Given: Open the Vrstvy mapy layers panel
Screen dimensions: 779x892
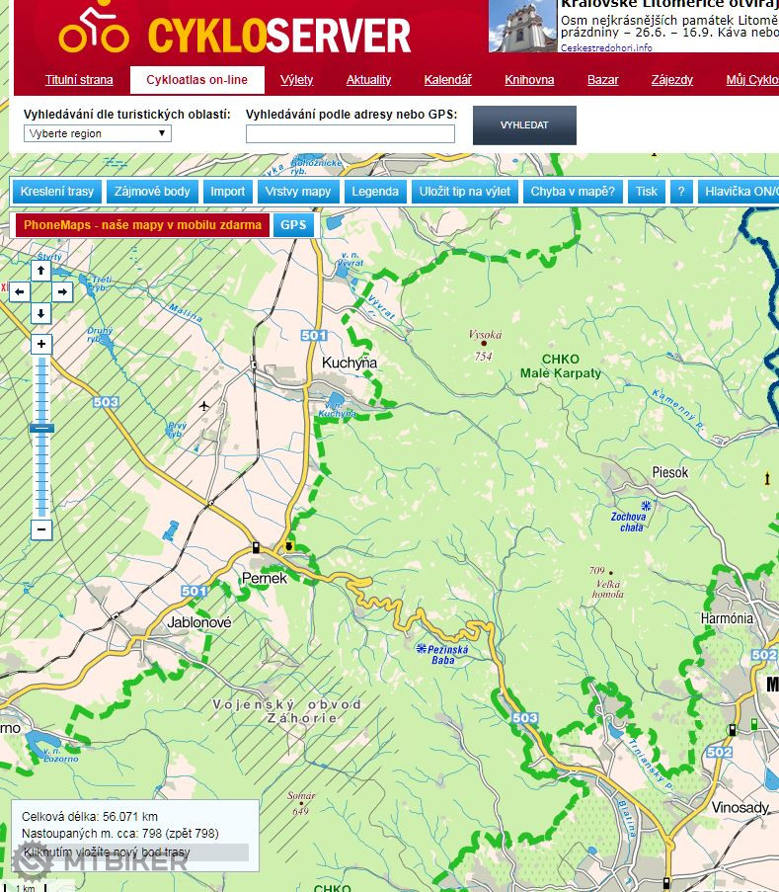Looking at the screenshot, I should tap(298, 192).
